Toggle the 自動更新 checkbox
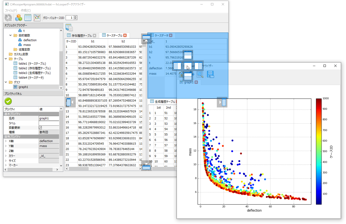 [40, 128]
